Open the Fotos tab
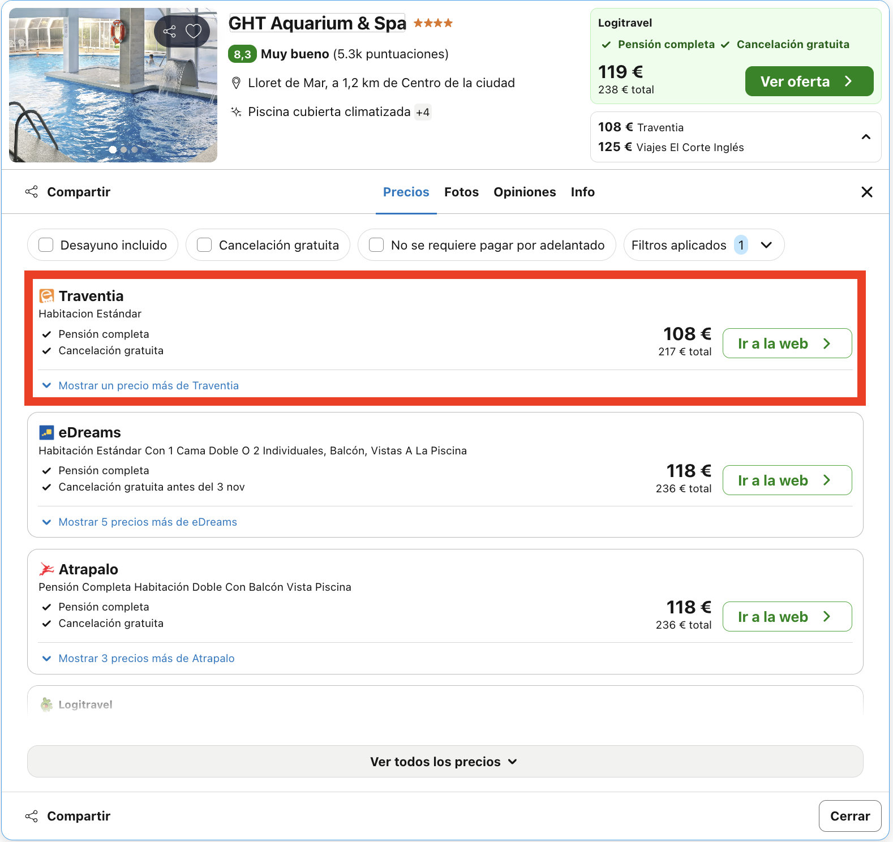 (461, 192)
